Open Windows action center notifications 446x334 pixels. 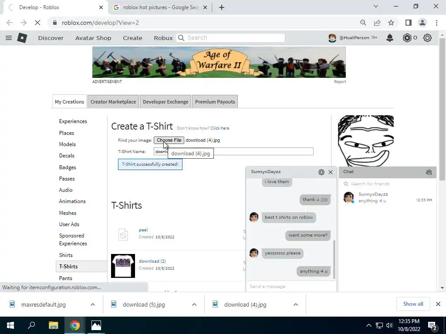tap(432, 325)
